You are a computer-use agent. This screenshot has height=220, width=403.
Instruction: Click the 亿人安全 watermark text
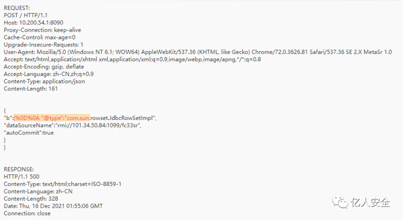371,202
